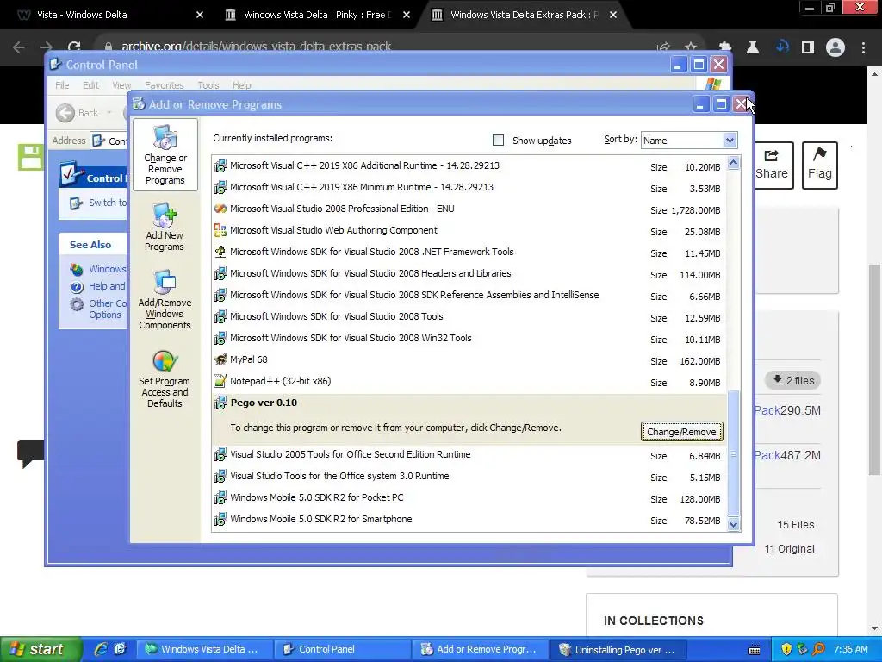
Task: Select Visual Studio Tools for the Office system 3.0 Runtime
Action: tap(469, 476)
